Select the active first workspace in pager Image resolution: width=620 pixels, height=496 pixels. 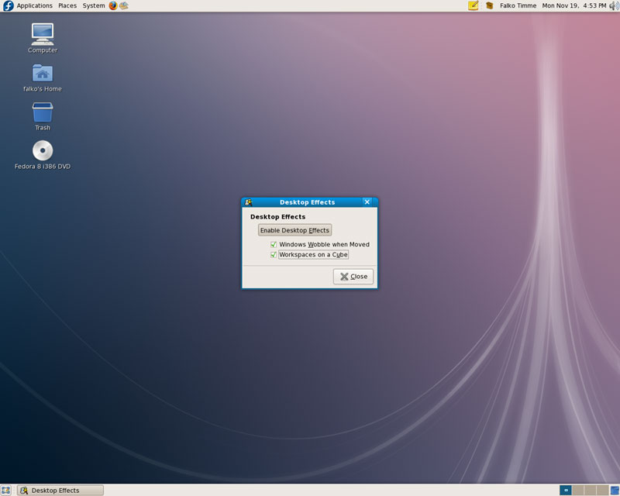pos(566,491)
